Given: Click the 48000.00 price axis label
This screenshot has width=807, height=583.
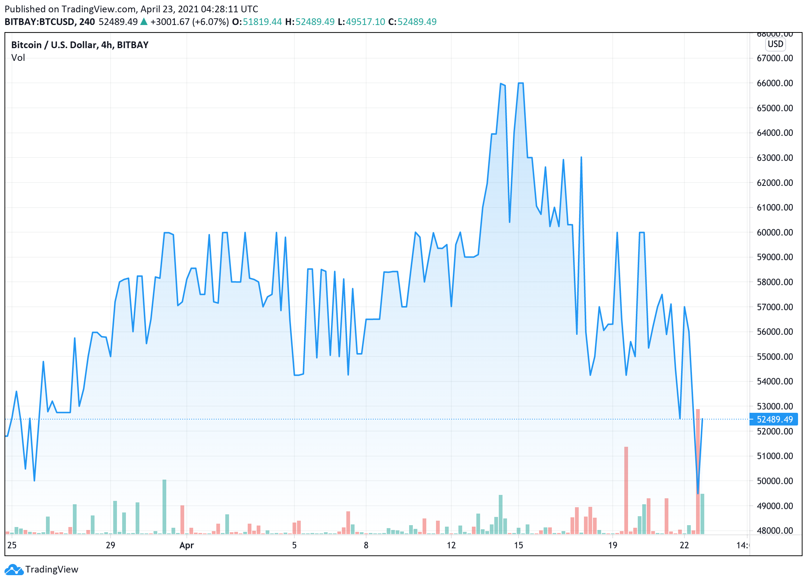Looking at the screenshot, I should (775, 530).
